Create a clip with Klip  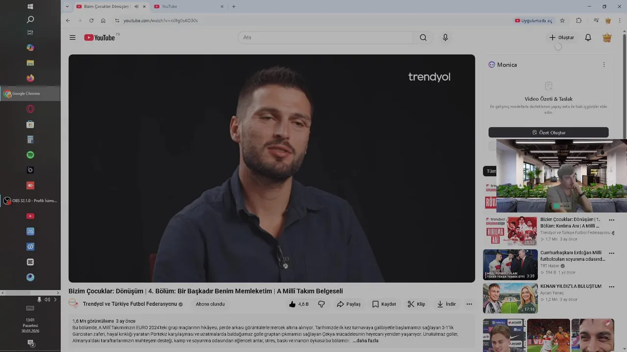pos(416,304)
